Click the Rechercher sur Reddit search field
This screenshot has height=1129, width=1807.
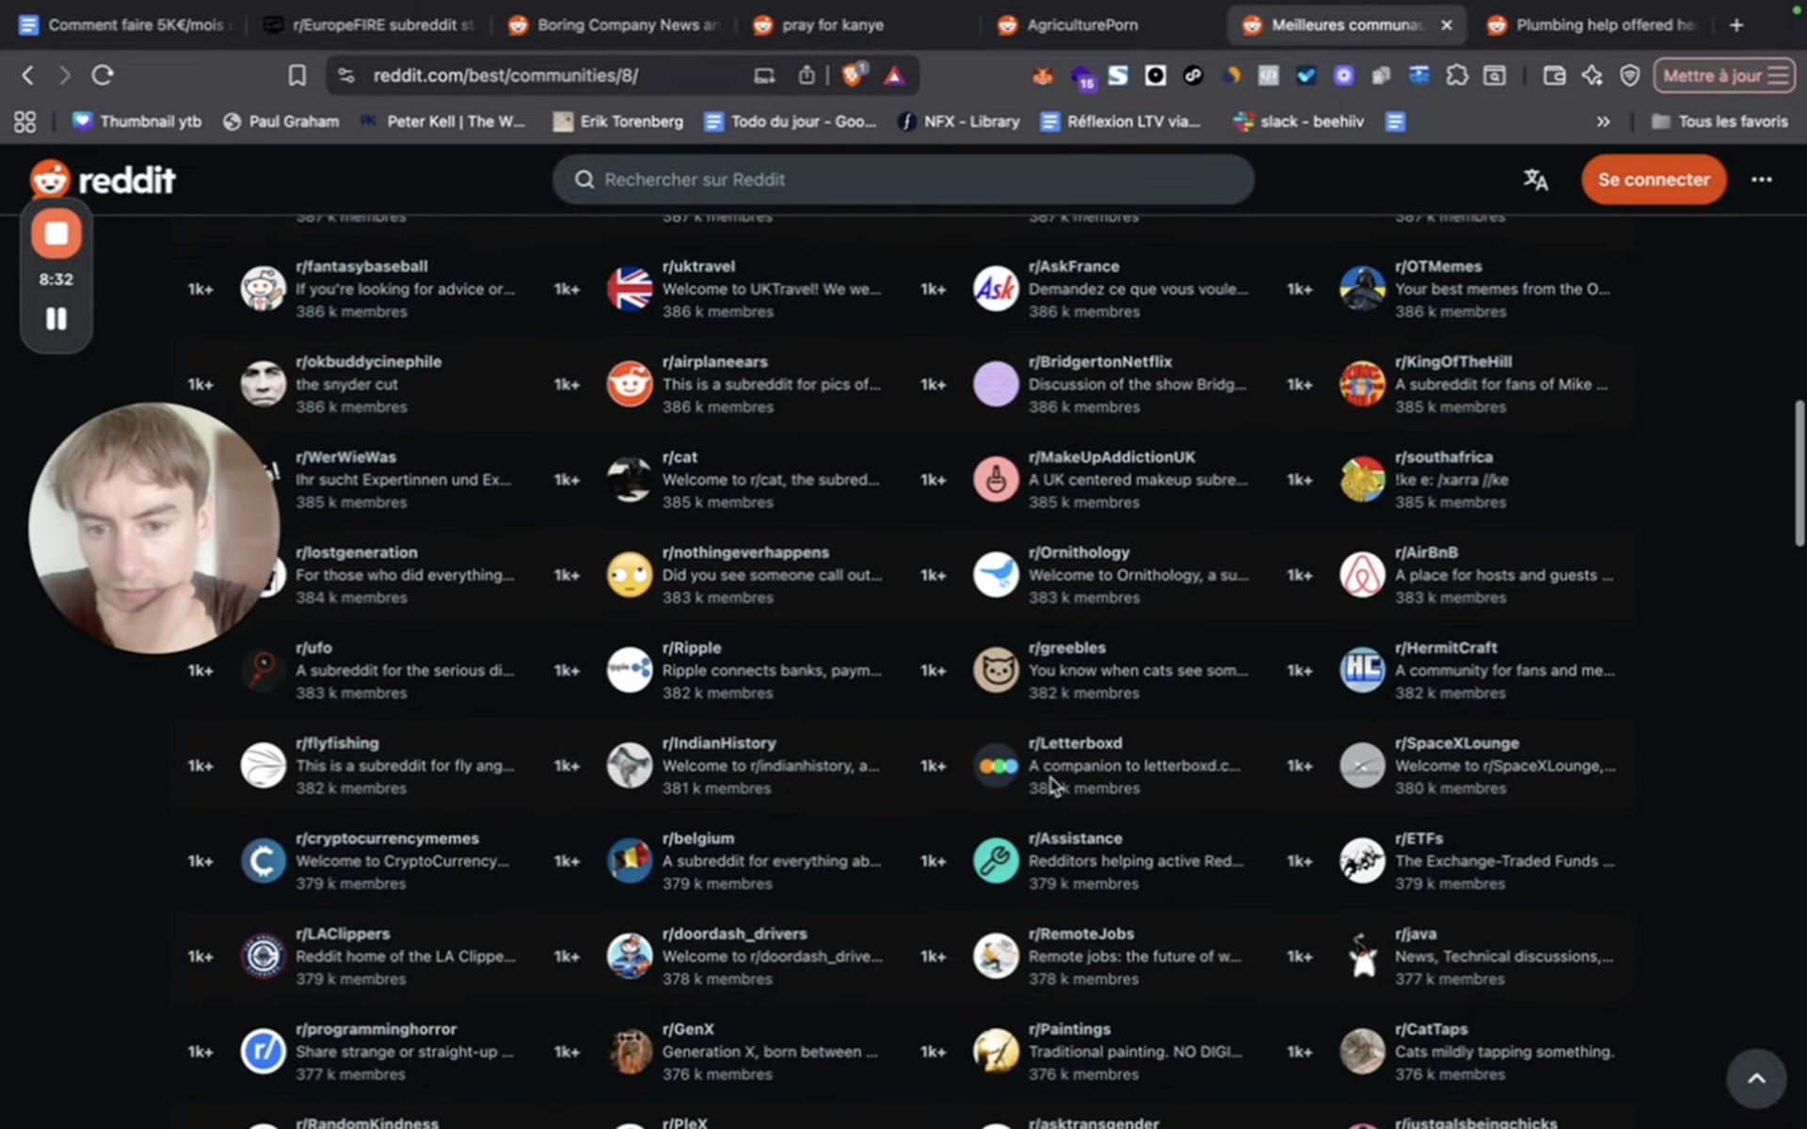pyautogui.click(x=903, y=179)
